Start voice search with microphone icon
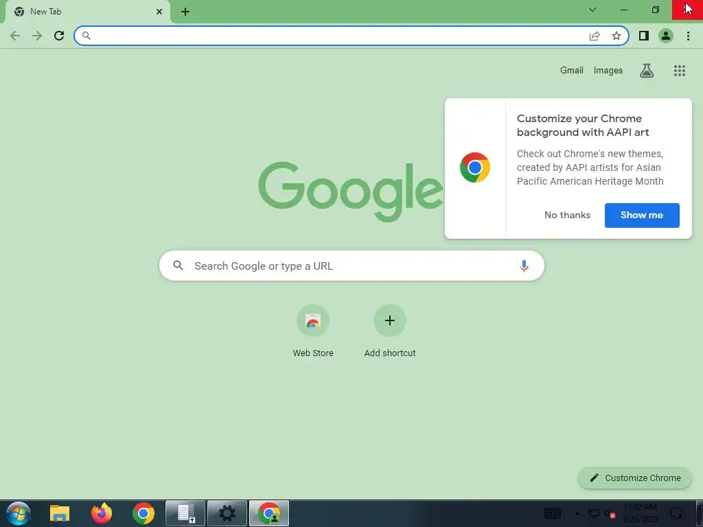 [524, 266]
